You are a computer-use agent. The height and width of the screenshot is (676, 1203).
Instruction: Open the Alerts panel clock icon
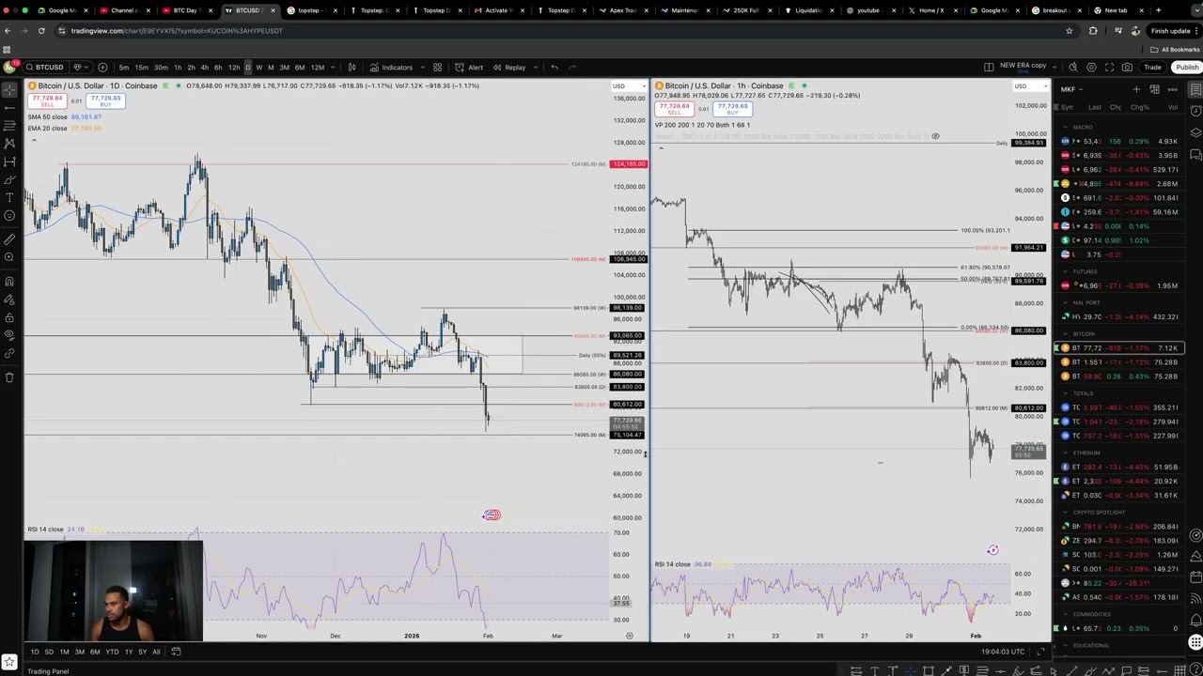pyautogui.click(x=1195, y=111)
